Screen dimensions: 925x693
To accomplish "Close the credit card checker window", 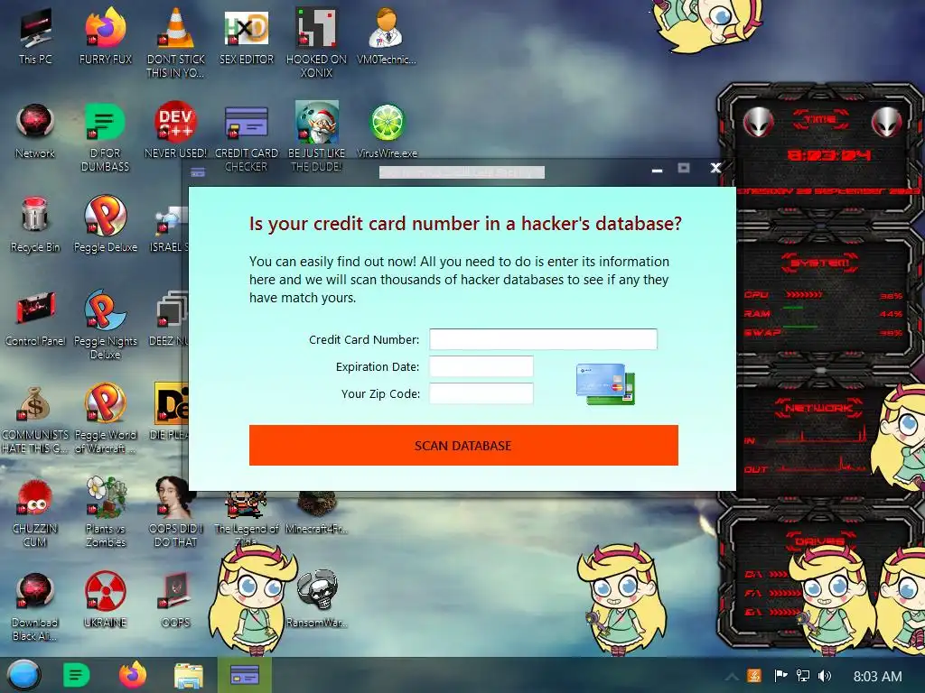I will click(715, 169).
